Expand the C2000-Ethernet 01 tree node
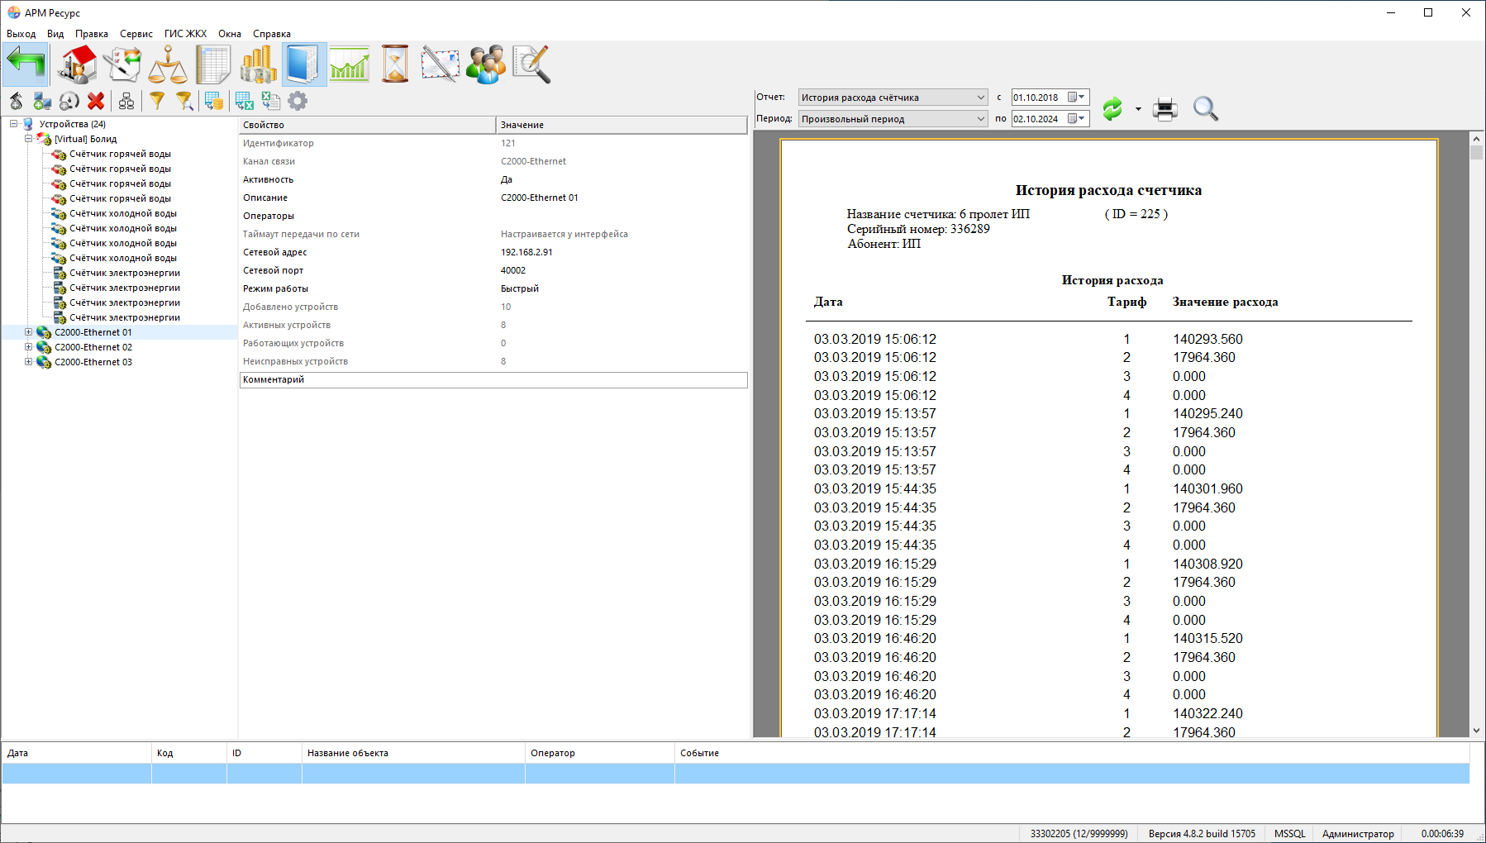The image size is (1486, 843). (28, 332)
